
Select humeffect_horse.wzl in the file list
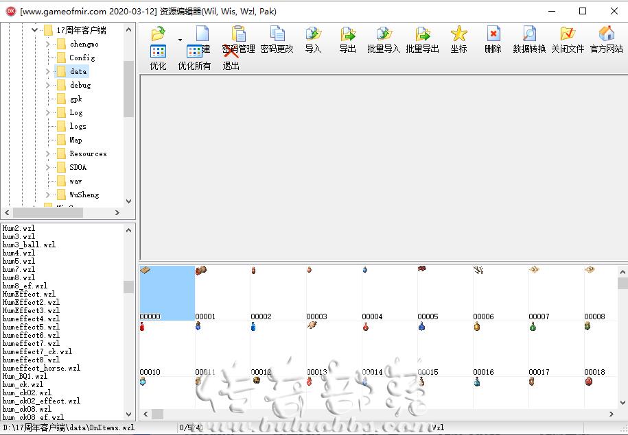click(x=41, y=368)
